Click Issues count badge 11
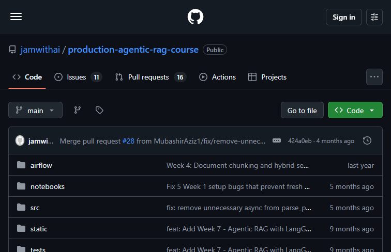 (97, 77)
